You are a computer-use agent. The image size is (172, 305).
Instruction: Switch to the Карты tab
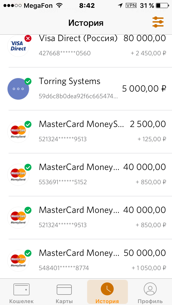64,293
